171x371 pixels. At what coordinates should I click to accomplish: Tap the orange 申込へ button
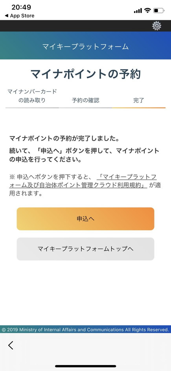[86, 219]
